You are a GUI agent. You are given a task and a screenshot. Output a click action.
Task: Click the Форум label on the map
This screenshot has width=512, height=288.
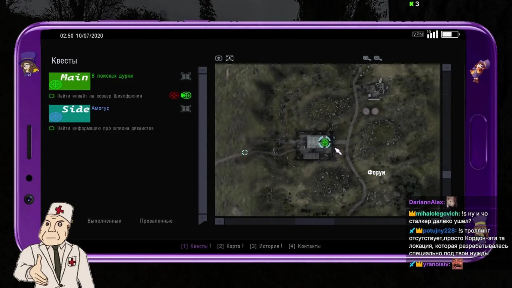(x=376, y=172)
